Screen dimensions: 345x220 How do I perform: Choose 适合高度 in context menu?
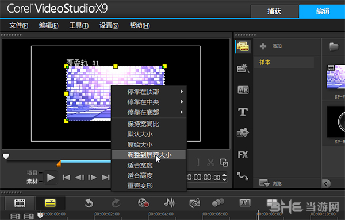[x=149, y=175]
